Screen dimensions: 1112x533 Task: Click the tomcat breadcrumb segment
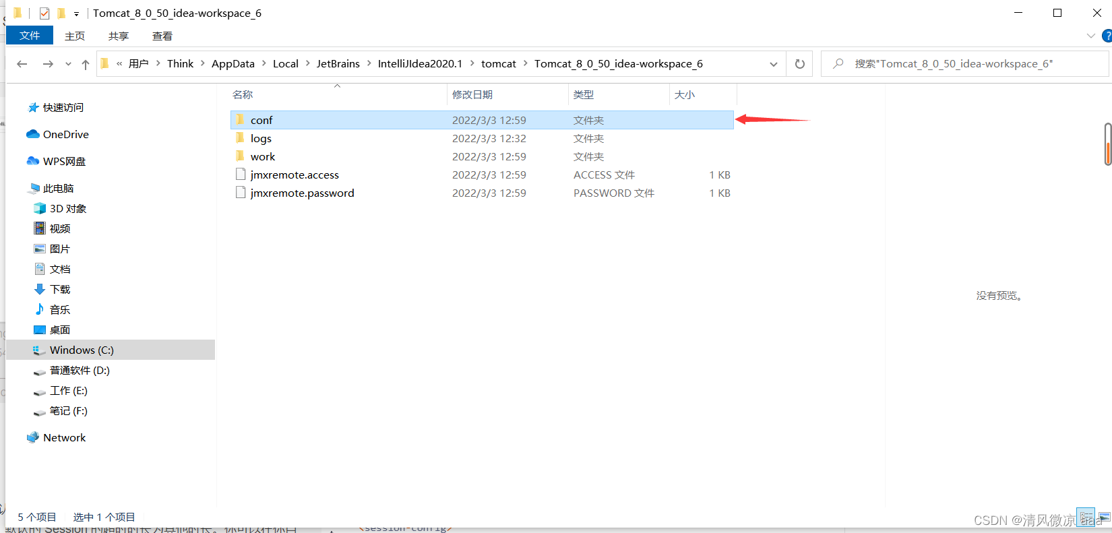(x=499, y=63)
